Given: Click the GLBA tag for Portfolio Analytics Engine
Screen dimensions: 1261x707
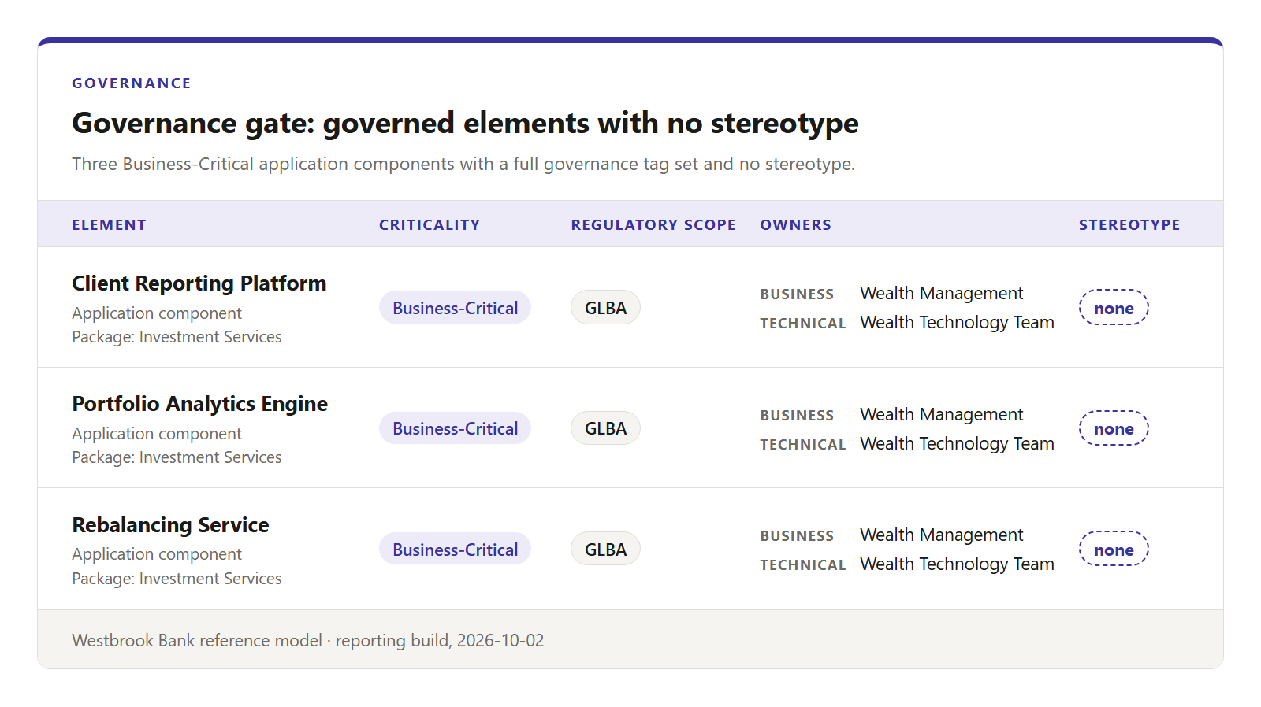Looking at the screenshot, I should 605,428.
